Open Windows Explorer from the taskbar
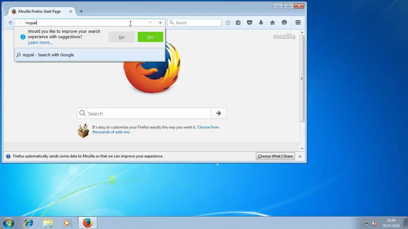 (x=48, y=223)
